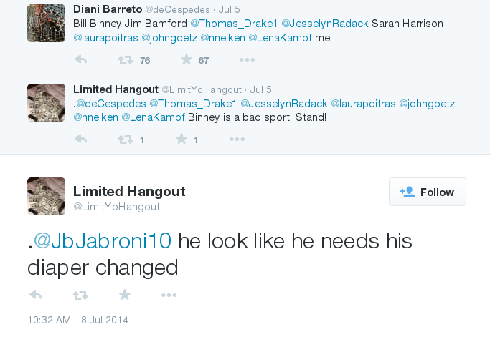Open the Jul 5 date on Diani's tweet

(x=229, y=10)
